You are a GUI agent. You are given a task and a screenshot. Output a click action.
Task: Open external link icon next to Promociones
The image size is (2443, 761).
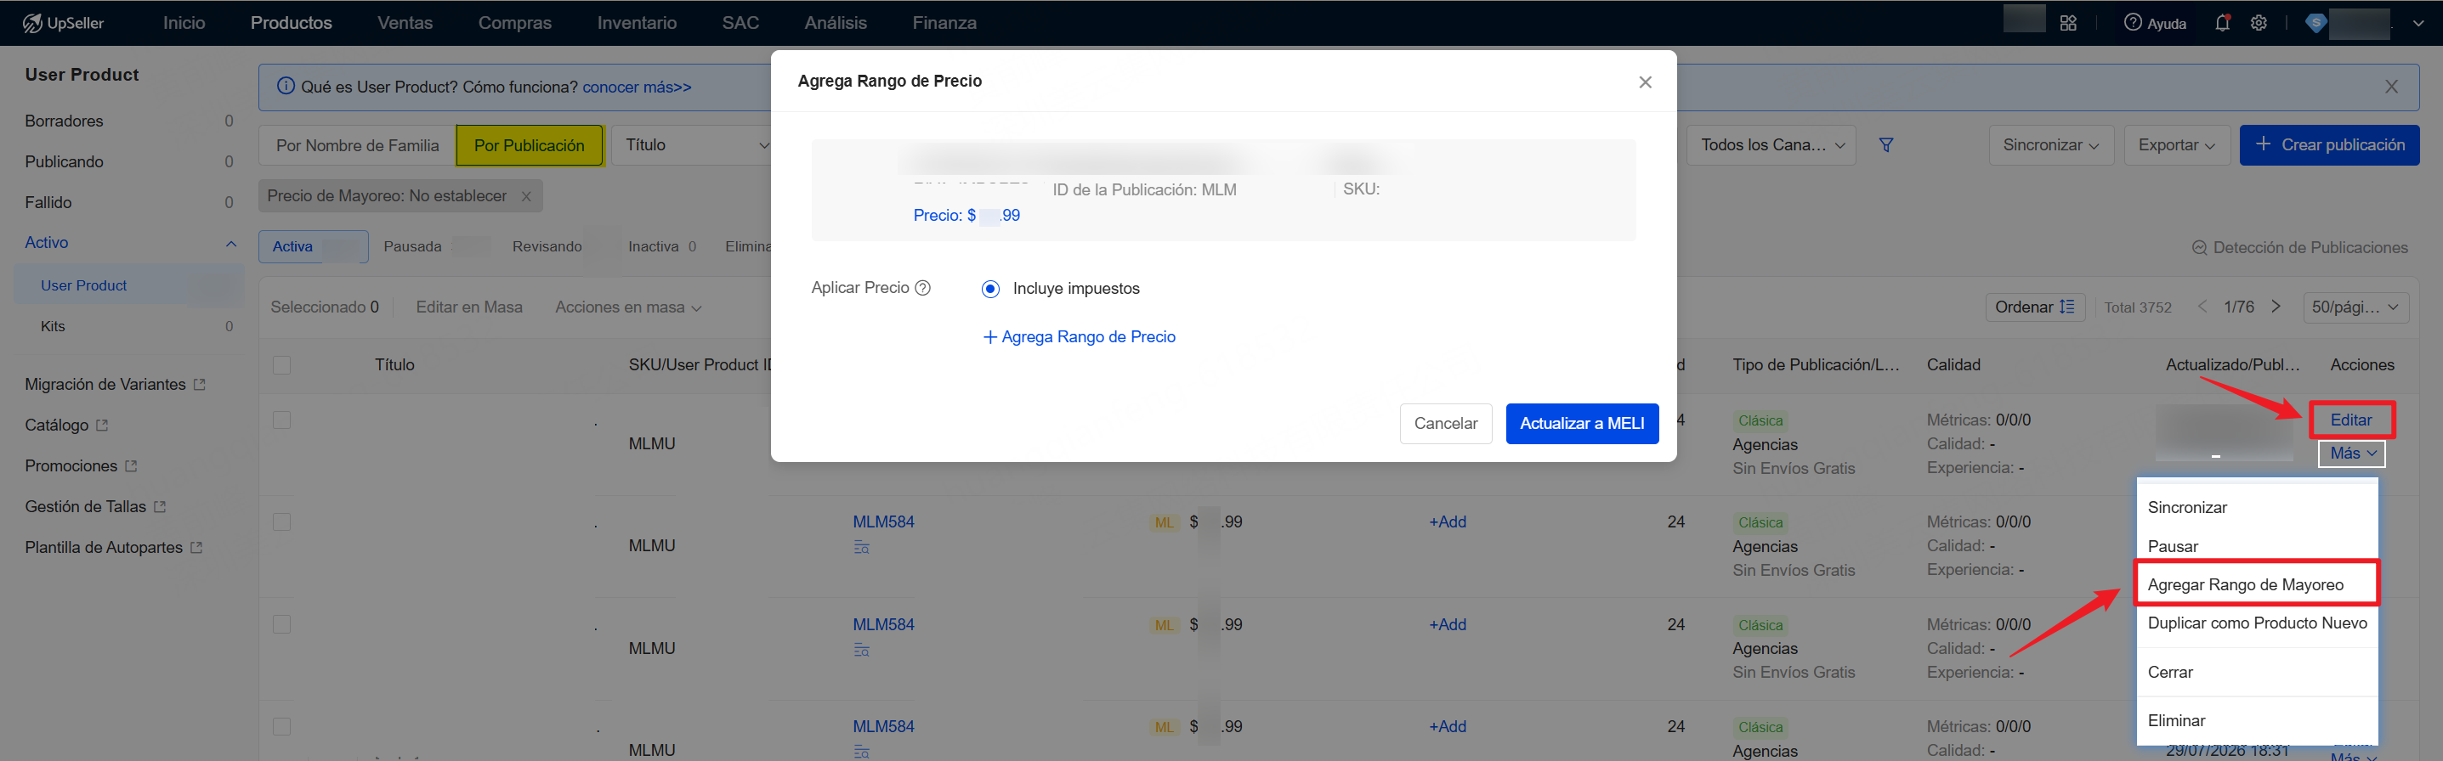[131, 466]
